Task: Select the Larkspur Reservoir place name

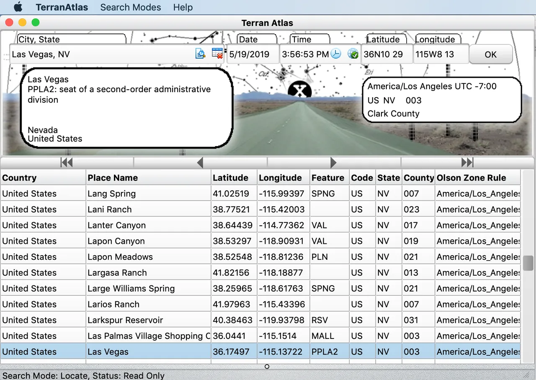Action: [x=125, y=320]
